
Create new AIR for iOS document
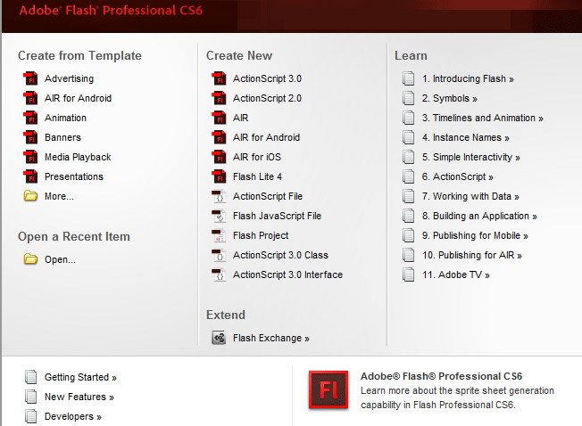pos(257,157)
